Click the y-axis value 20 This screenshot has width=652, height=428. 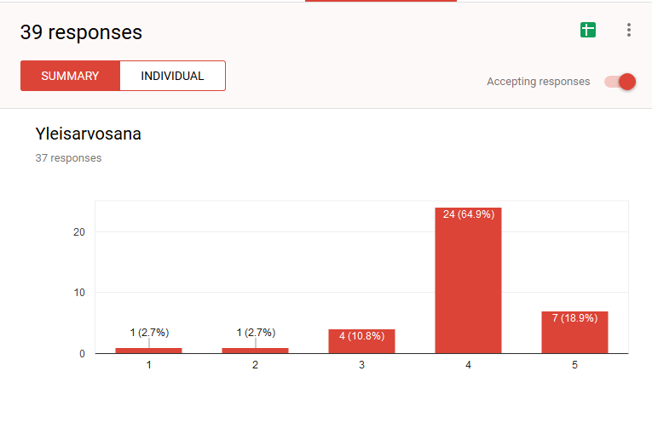click(x=78, y=232)
